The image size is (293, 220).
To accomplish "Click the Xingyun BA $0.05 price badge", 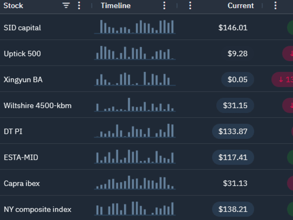I will pyautogui.click(x=237, y=80).
